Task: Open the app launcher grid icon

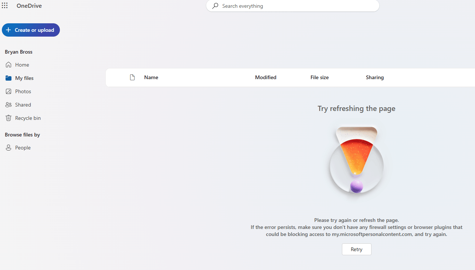Action: (x=5, y=6)
